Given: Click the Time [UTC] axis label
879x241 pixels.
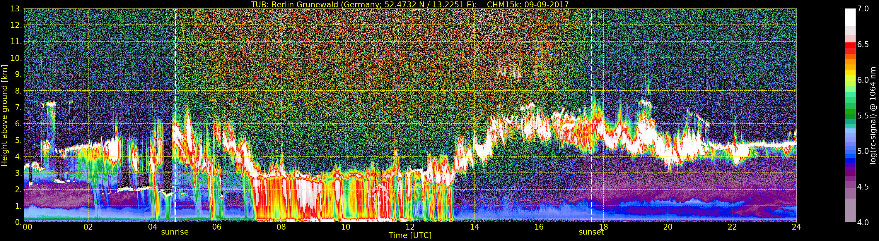Looking at the screenshot, I should click(x=410, y=235).
